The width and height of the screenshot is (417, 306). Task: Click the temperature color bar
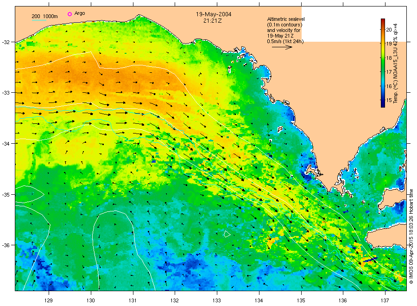tap(383, 63)
